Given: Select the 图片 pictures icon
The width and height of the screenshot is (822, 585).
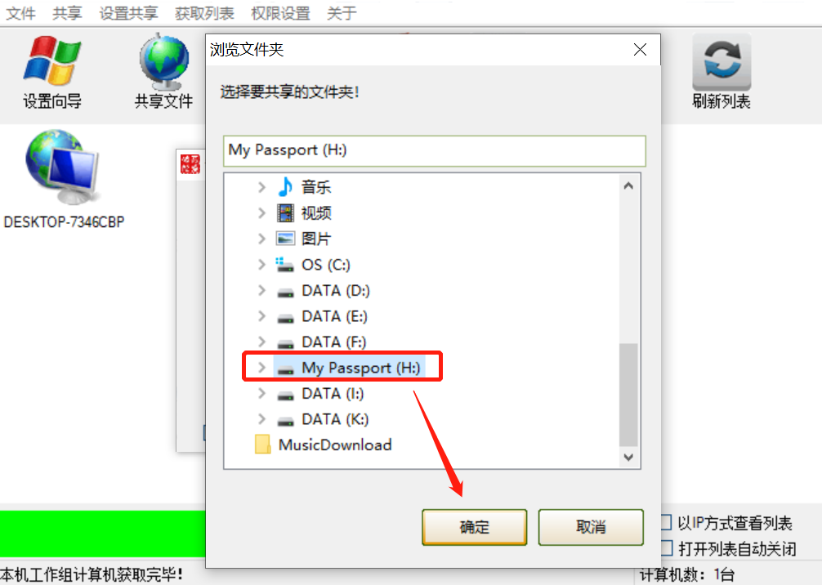Looking at the screenshot, I should click(285, 239).
